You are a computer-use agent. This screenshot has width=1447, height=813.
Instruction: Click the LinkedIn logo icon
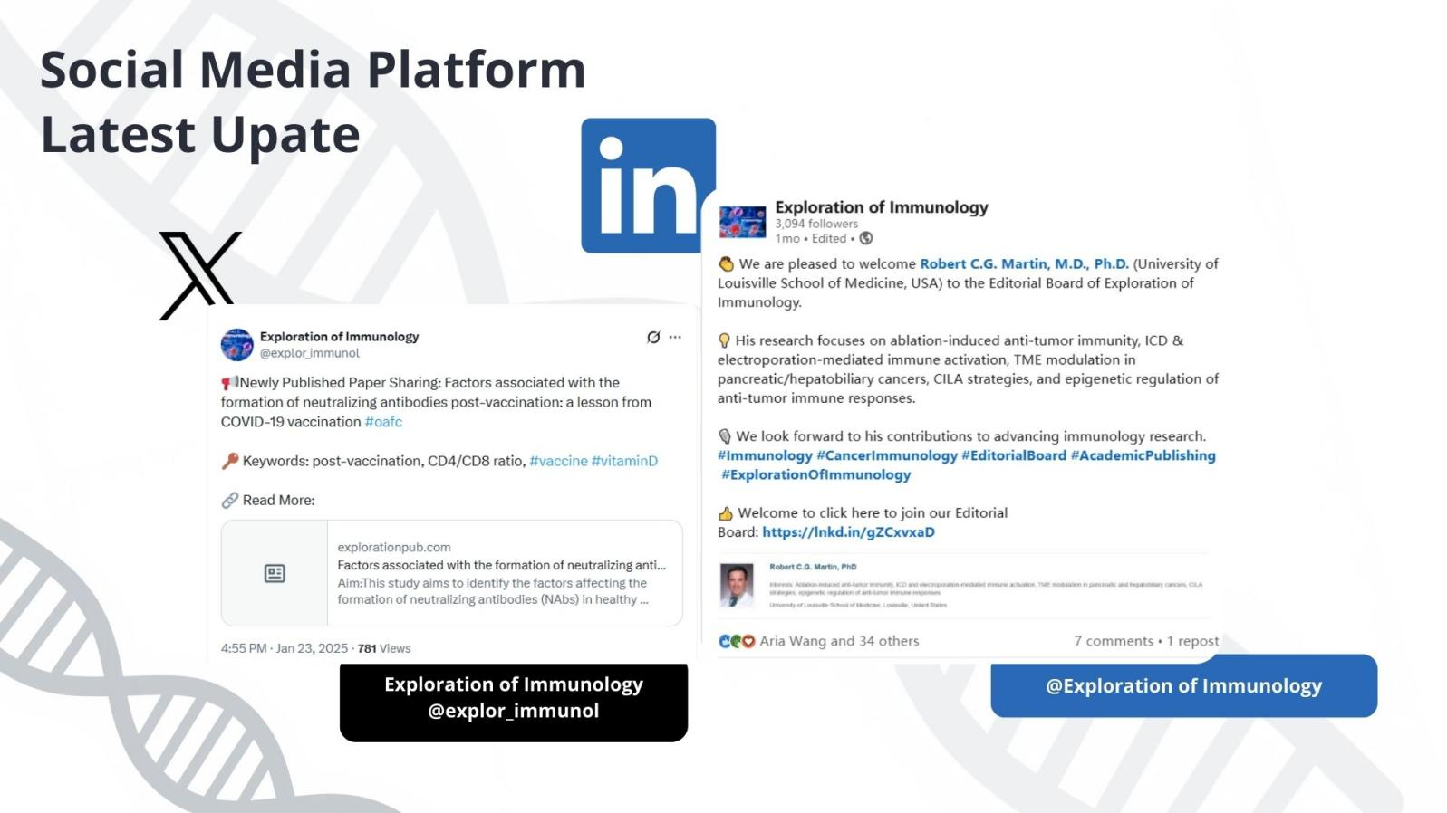click(x=648, y=186)
